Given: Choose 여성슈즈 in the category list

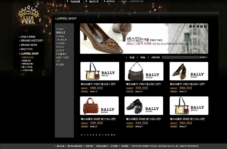Looking at the screenshot, I should (61, 32).
